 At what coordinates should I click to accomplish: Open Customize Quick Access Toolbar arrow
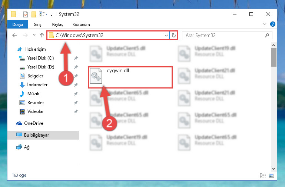[52, 15]
